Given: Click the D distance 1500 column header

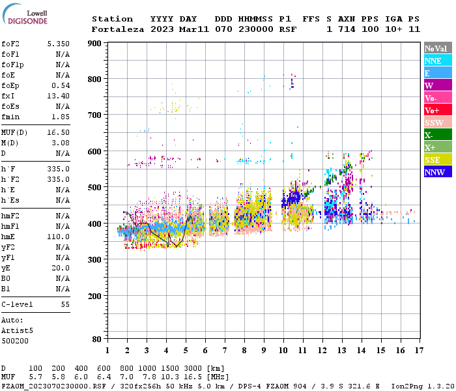Looking at the screenshot, I should pos(170,369).
